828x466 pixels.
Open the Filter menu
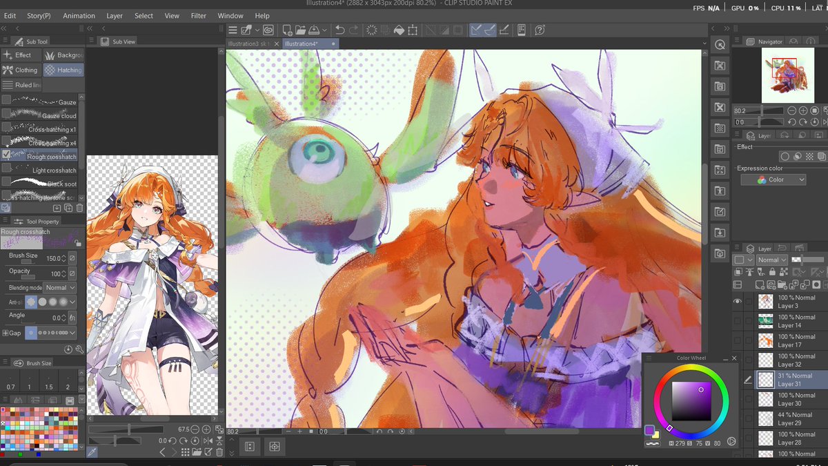coord(199,15)
